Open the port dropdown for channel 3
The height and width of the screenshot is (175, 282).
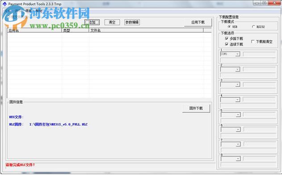click(238, 84)
